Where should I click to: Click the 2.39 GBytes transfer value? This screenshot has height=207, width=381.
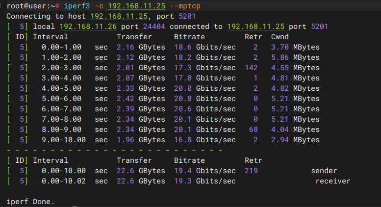coord(141,109)
